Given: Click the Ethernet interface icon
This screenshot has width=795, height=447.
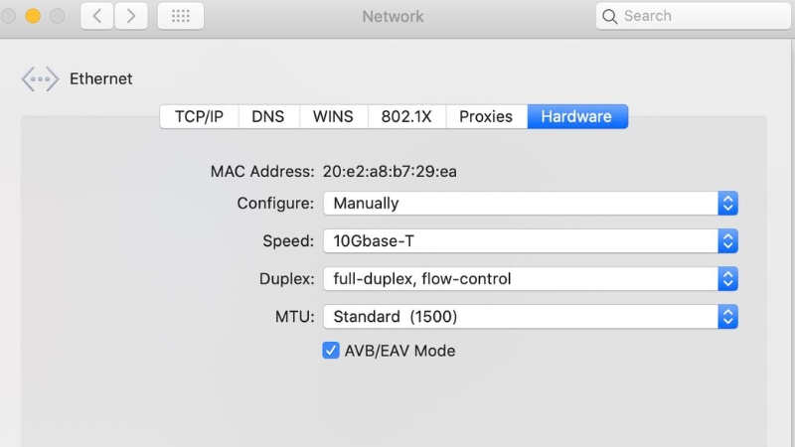Looking at the screenshot, I should (x=40, y=79).
